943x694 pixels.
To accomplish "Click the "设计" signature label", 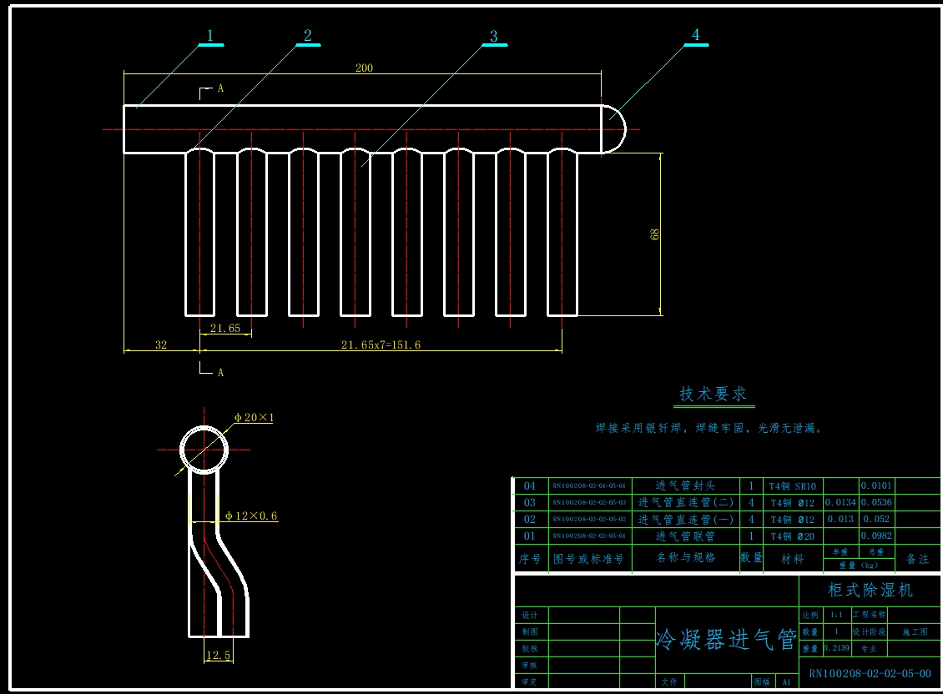I will (x=529, y=616).
